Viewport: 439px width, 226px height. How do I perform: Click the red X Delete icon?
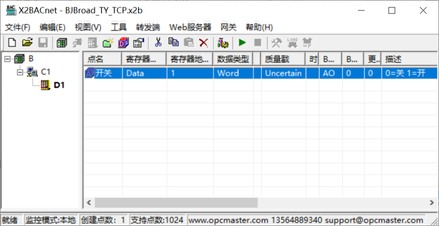click(x=203, y=43)
